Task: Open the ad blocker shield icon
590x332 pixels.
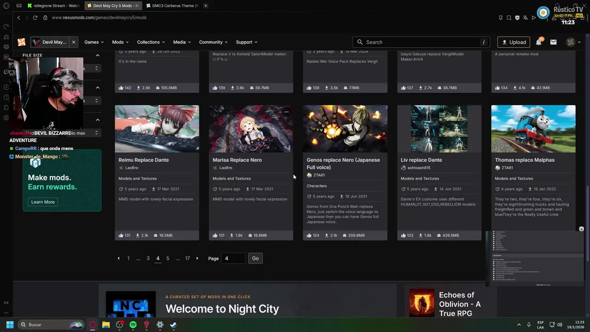Action: 517,18
